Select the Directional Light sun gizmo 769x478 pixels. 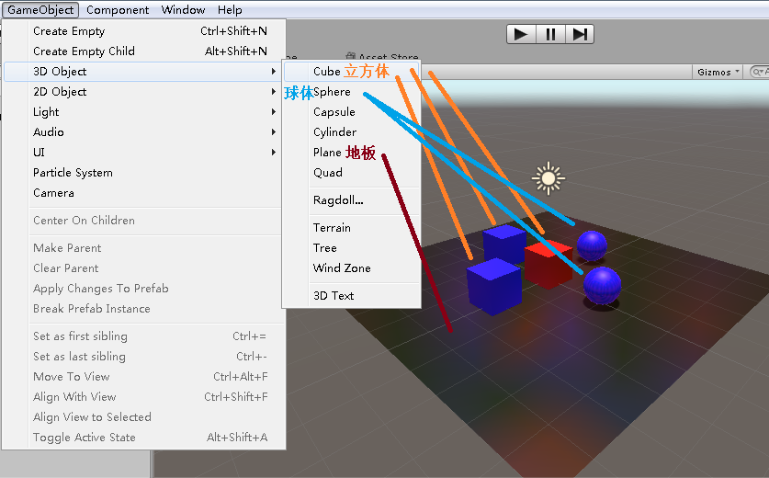tap(548, 178)
